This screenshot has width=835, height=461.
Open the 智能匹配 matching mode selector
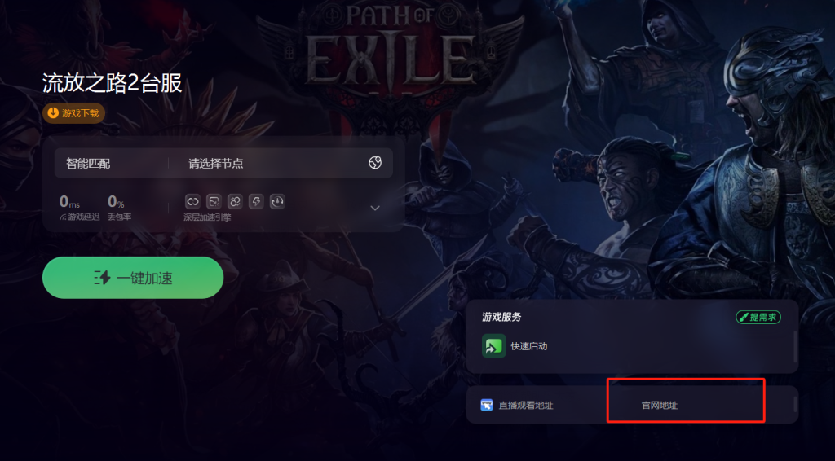(x=111, y=163)
